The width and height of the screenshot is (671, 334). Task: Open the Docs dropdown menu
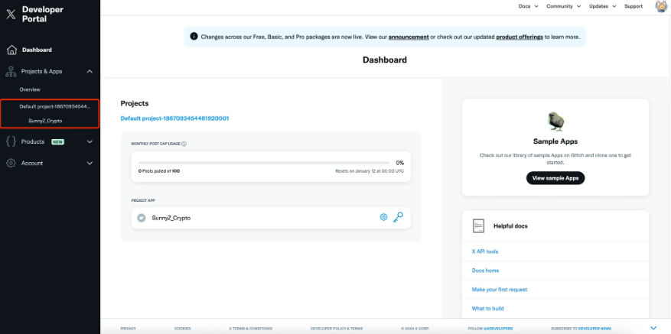coord(527,6)
